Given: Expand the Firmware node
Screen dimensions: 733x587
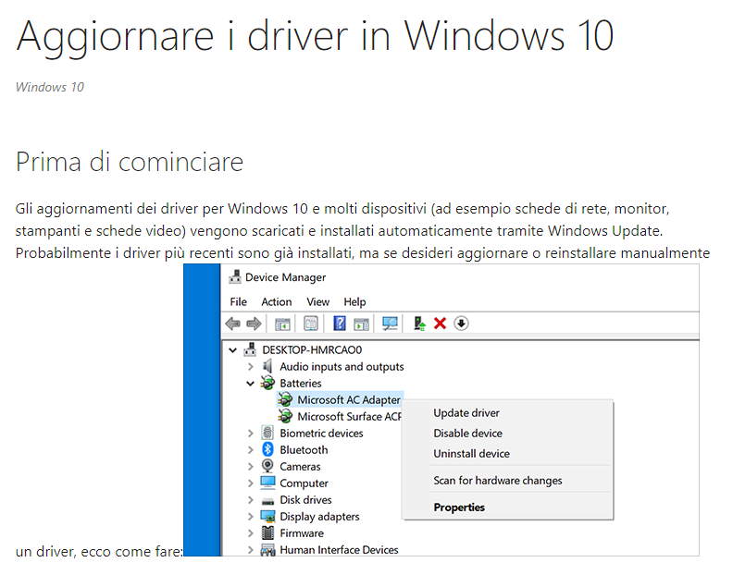Looking at the screenshot, I should (x=251, y=533).
